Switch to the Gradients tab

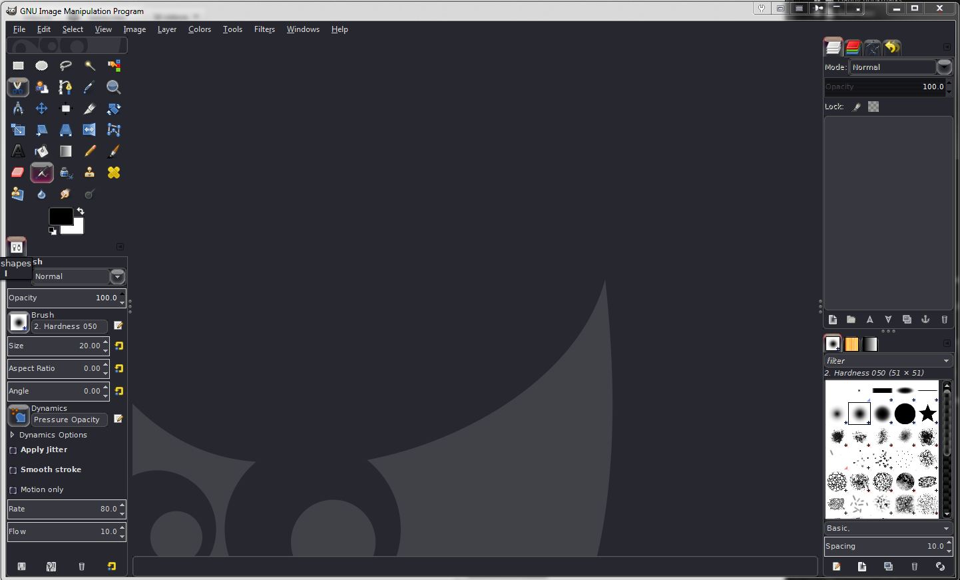tap(870, 344)
